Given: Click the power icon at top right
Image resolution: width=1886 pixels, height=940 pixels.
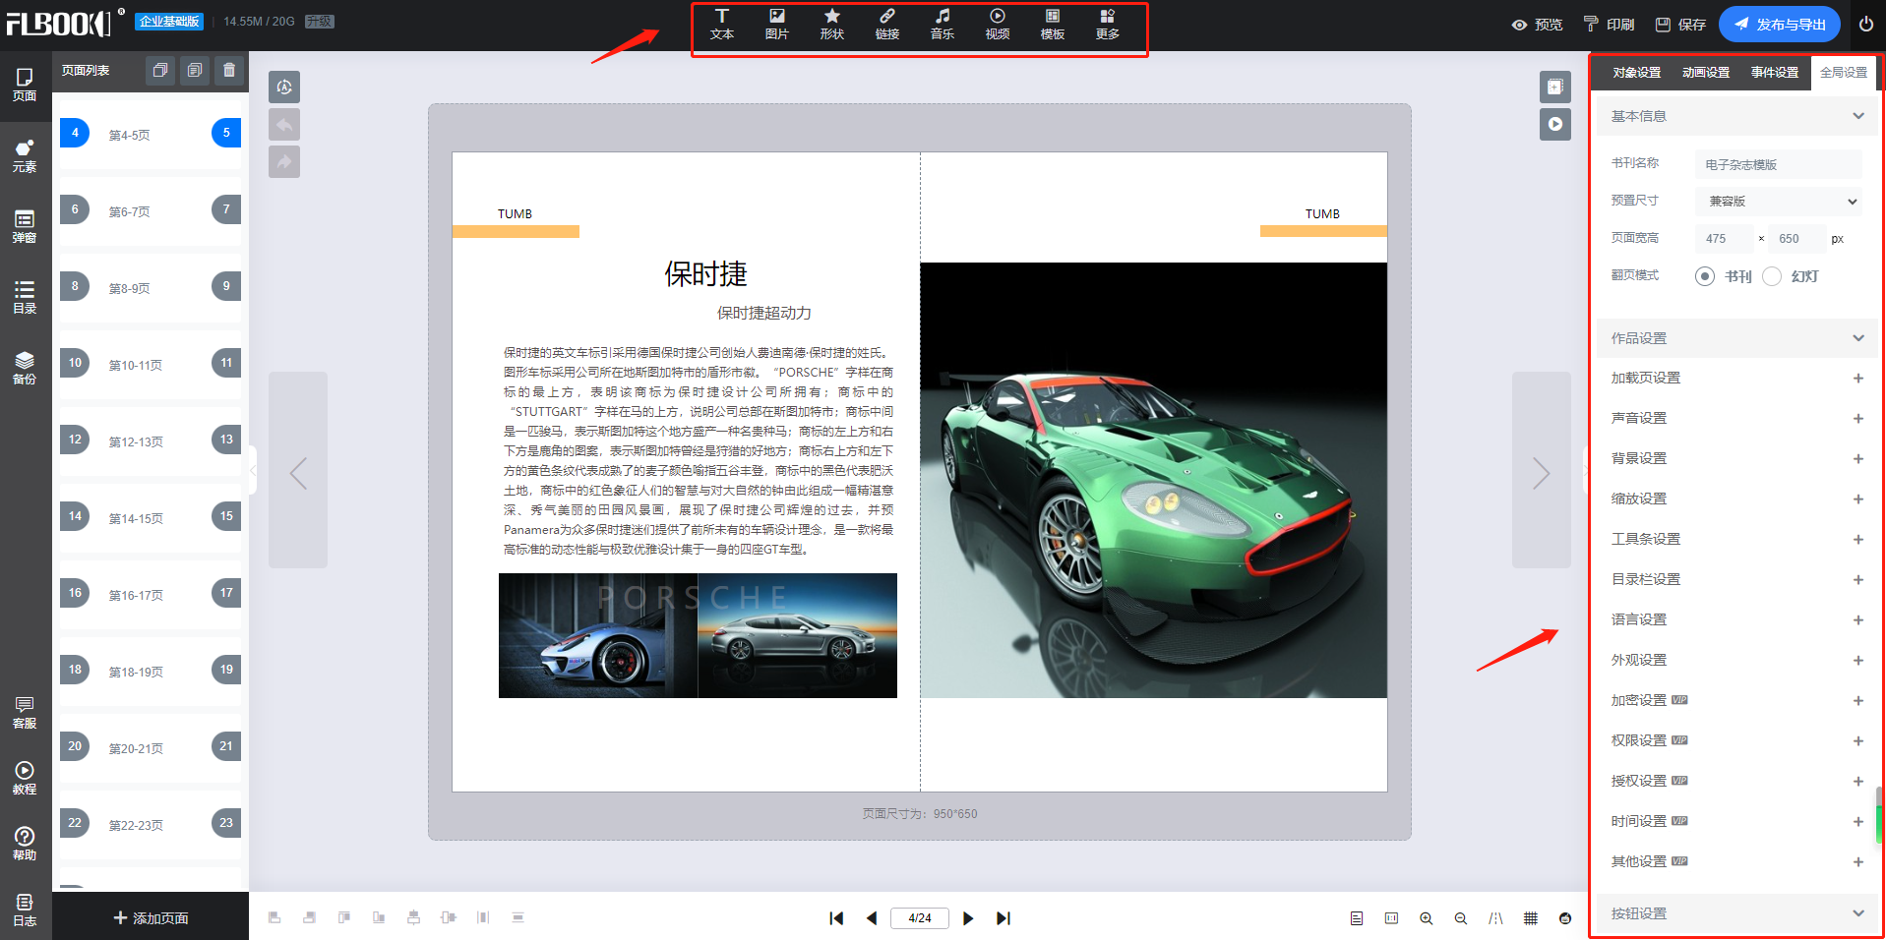Looking at the screenshot, I should tap(1865, 25).
